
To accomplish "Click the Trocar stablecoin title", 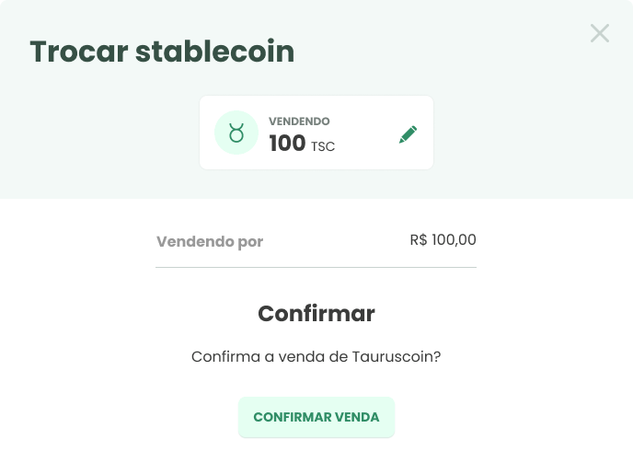I will (x=162, y=52).
